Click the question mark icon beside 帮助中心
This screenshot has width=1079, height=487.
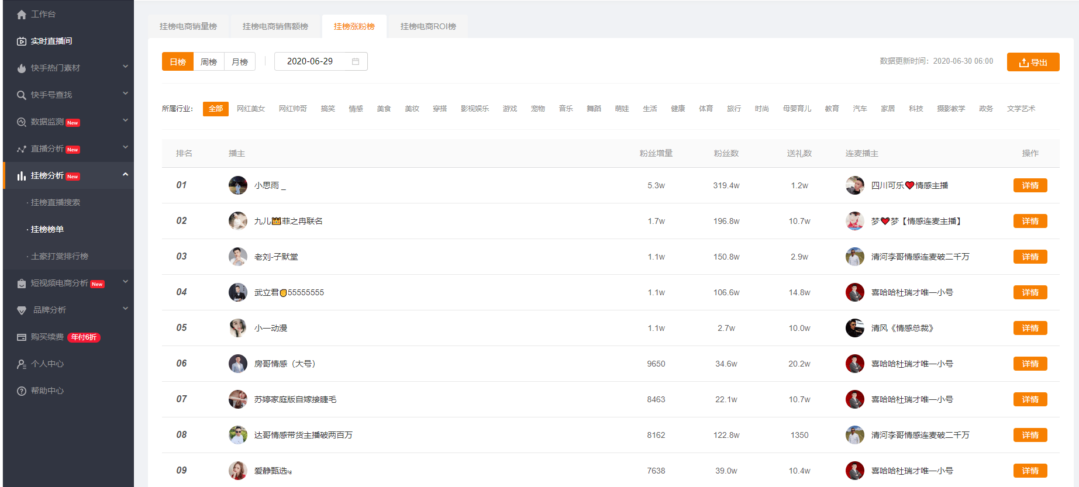tap(22, 391)
